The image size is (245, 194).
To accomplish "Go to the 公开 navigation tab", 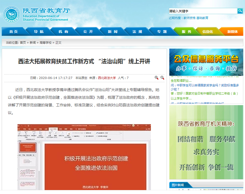I will pos(88,32).
